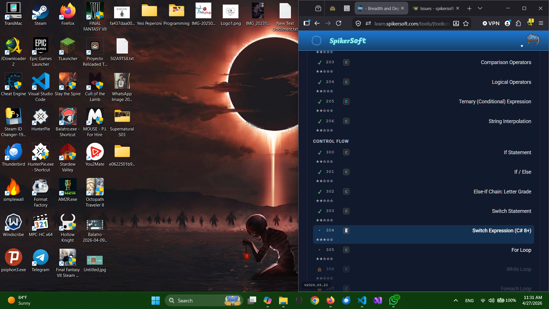Viewport: 549px width, 309px height.
Task: Open the Steam desktop icon
Action: (40, 14)
